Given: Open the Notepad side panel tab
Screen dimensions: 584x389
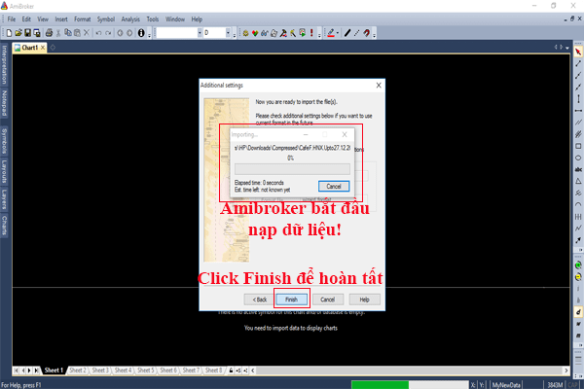Looking at the screenshot, I should click(x=4, y=103).
